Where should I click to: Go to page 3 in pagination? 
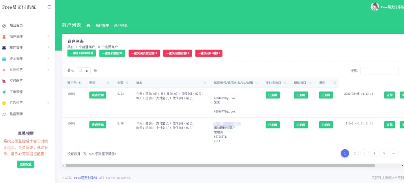364,153
